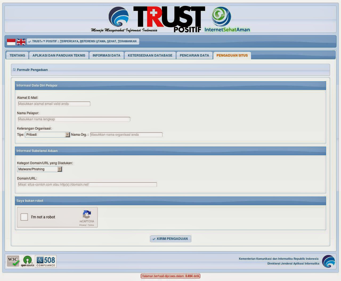
Task: Click the W3C validation badge
Action: click(13, 261)
